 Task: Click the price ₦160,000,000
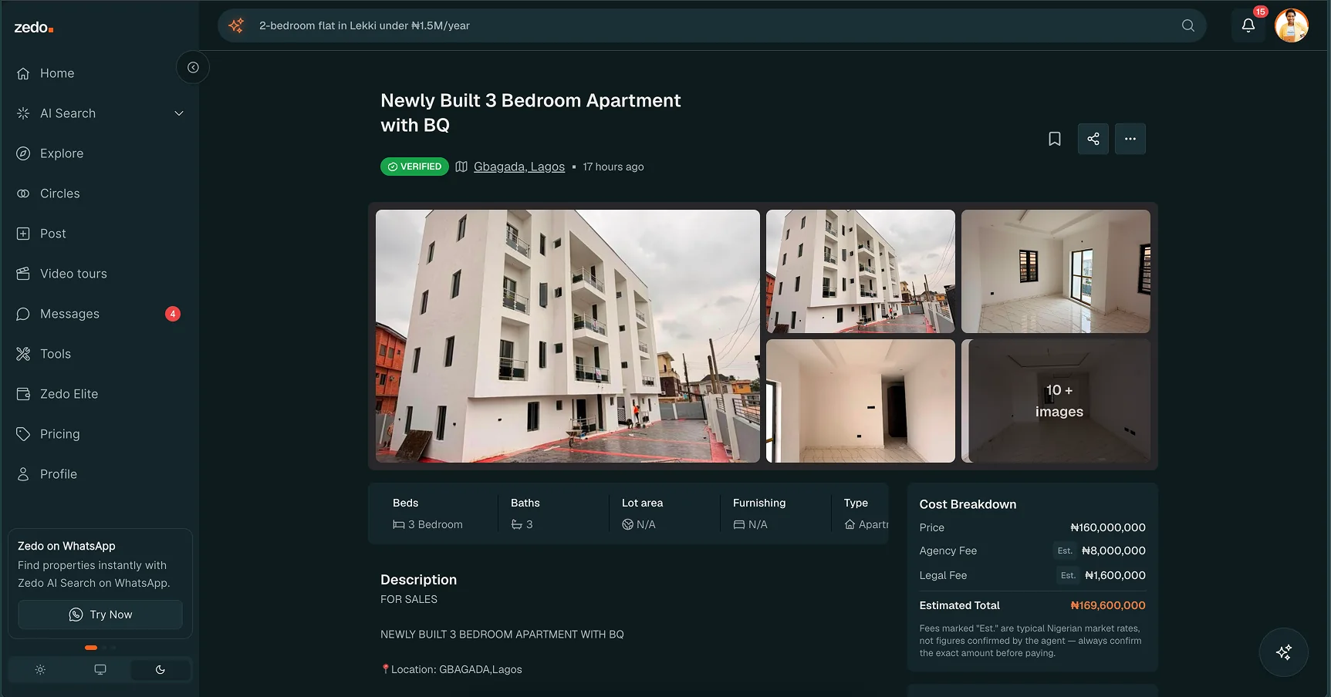pyautogui.click(x=1108, y=527)
